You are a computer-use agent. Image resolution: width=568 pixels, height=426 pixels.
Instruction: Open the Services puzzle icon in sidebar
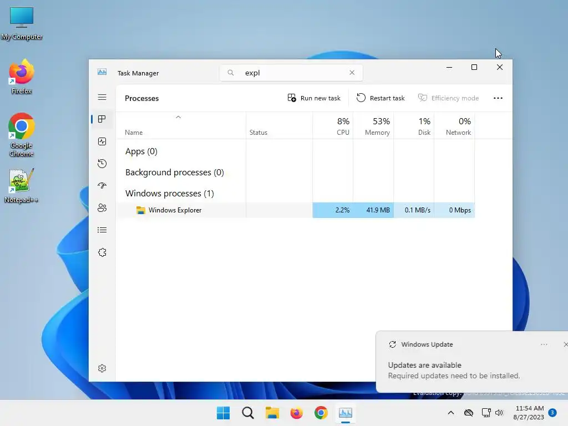[x=102, y=252]
